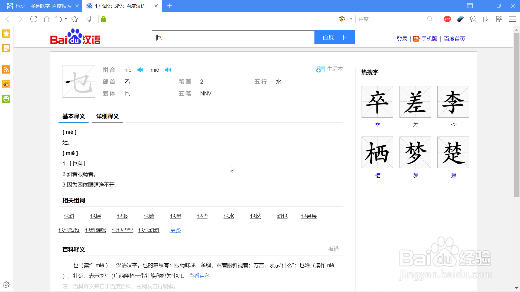Open the browser apps grid icon

(499, 19)
